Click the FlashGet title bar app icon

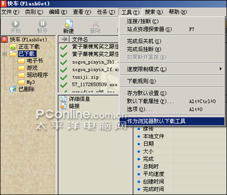[4, 4]
